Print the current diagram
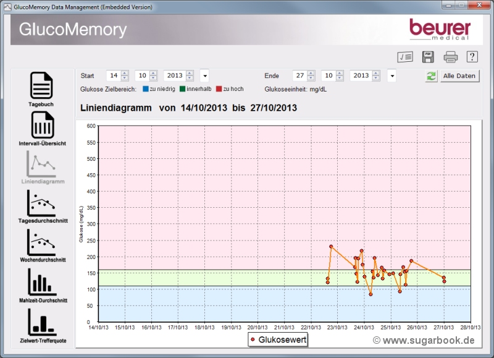Screen dimensions: 494x358 [x=451, y=57]
